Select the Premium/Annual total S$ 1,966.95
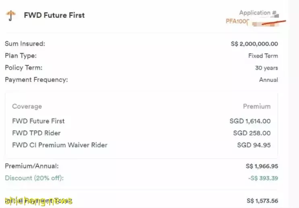The height and width of the screenshot is (208, 299). point(262,166)
